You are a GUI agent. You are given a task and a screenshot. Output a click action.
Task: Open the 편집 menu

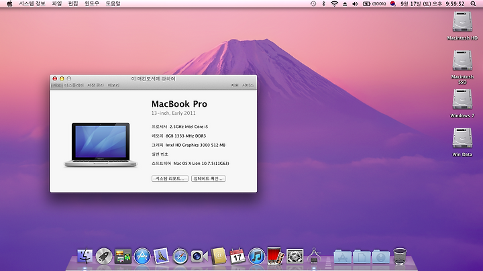point(73,4)
